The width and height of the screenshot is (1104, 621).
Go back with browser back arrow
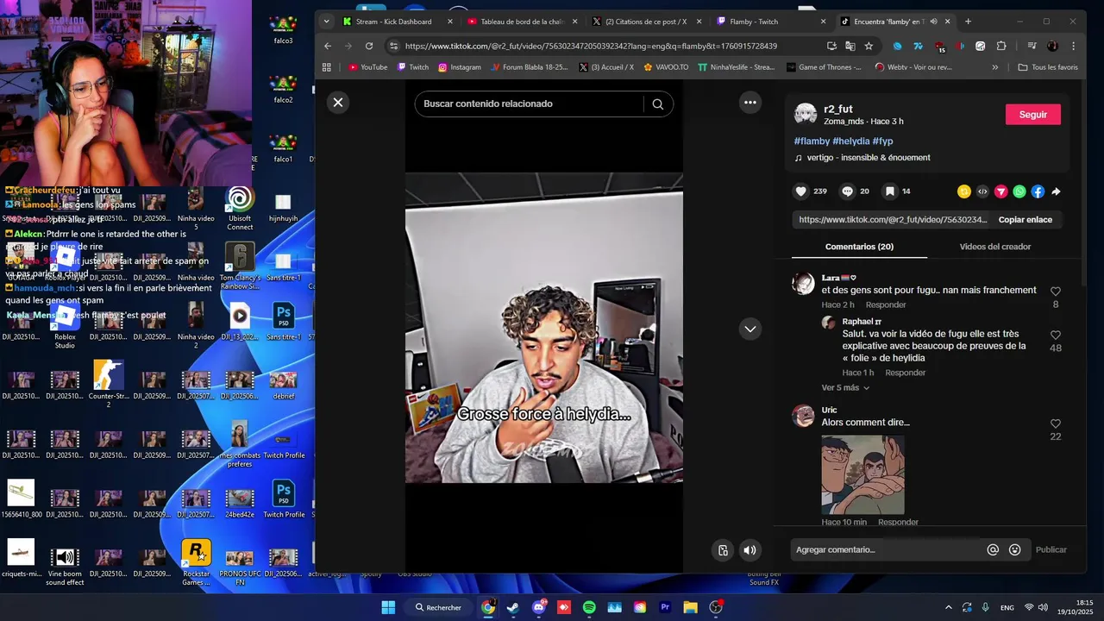coord(328,46)
